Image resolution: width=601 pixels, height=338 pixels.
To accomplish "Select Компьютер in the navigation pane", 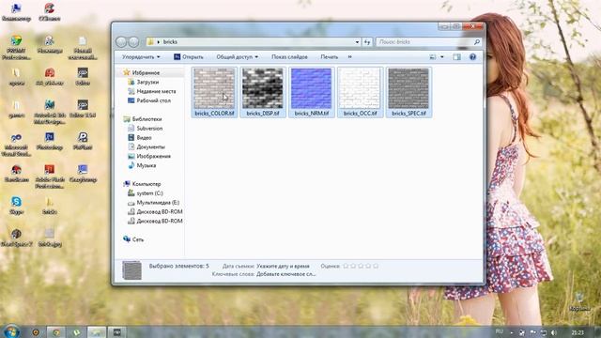I will click(146, 184).
